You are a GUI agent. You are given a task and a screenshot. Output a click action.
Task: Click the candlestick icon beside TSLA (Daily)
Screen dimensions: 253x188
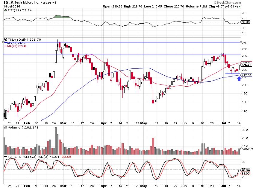pyautogui.click(x=5, y=39)
